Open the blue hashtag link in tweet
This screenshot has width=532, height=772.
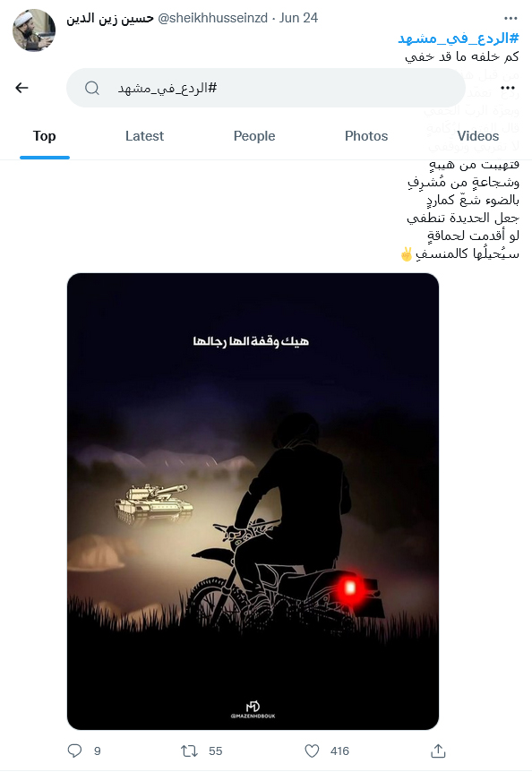click(459, 39)
